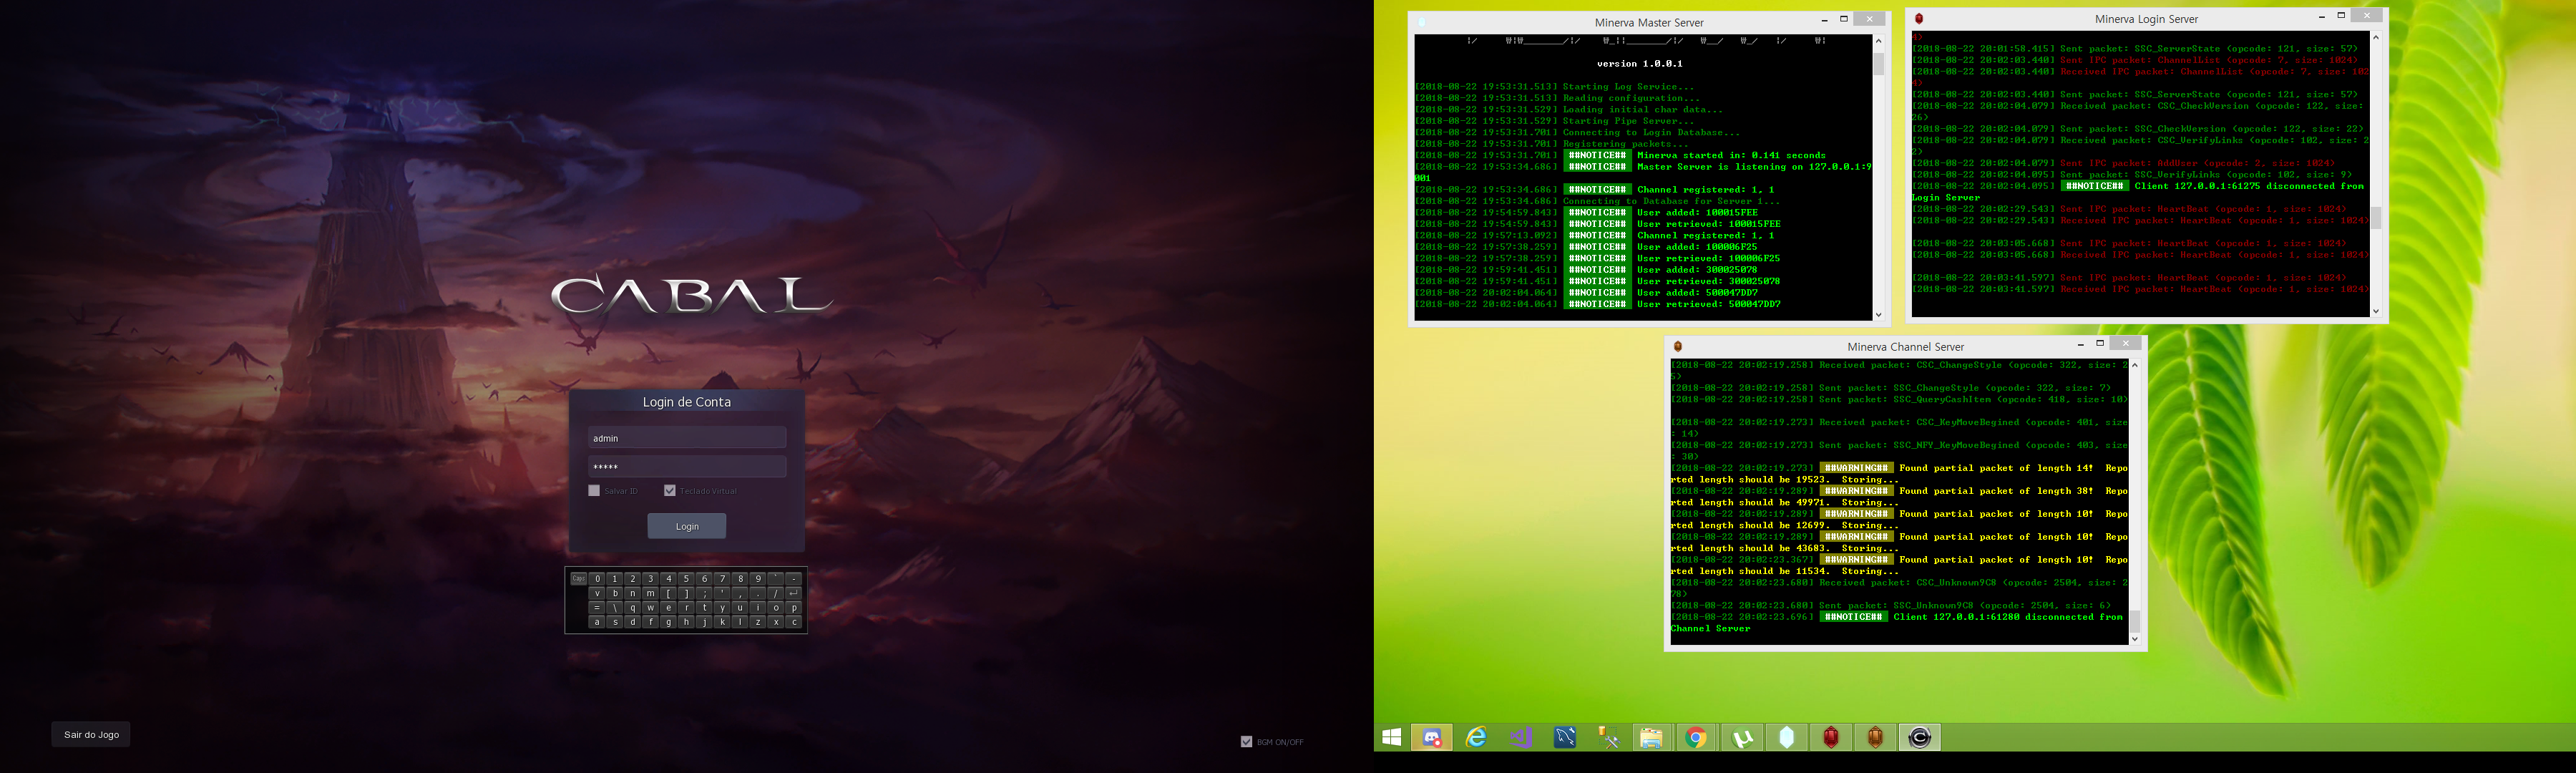This screenshot has height=773, width=2576.
Task: Click the Sair do Jogo button
Action: [91, 735]
